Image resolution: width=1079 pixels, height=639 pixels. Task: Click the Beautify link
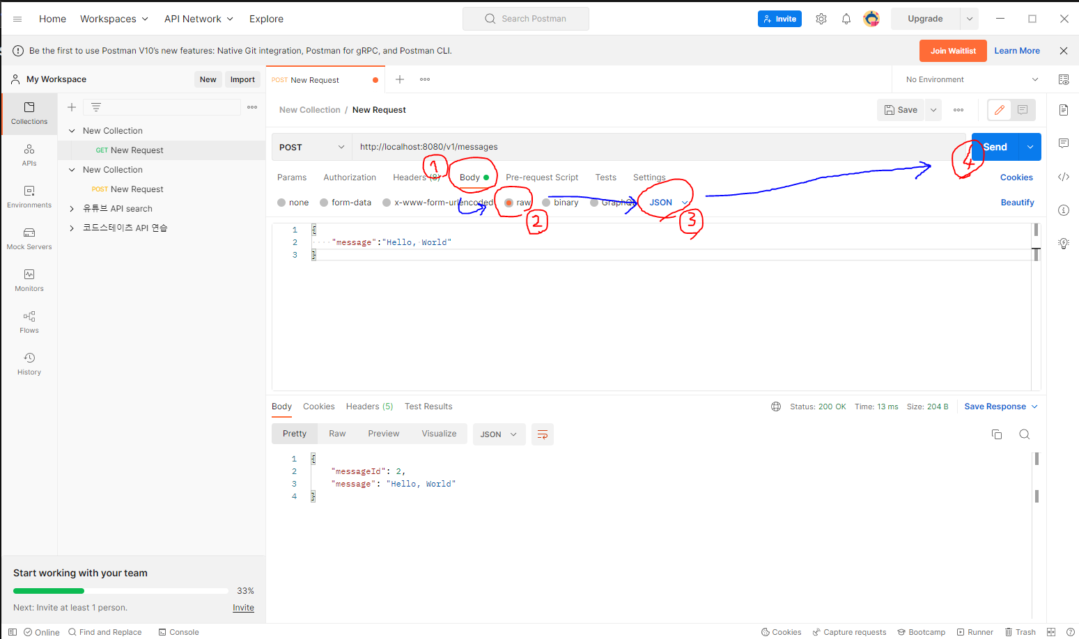click(x=1018, y=203)
